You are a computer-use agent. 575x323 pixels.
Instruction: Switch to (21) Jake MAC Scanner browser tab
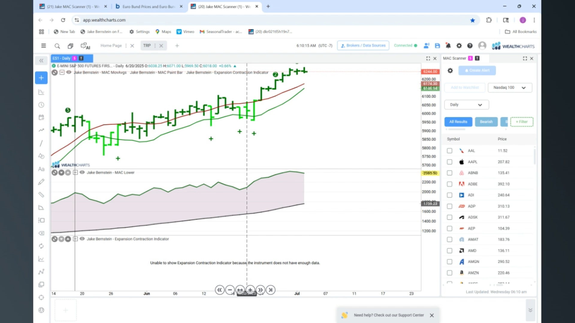tap(74, 6)
